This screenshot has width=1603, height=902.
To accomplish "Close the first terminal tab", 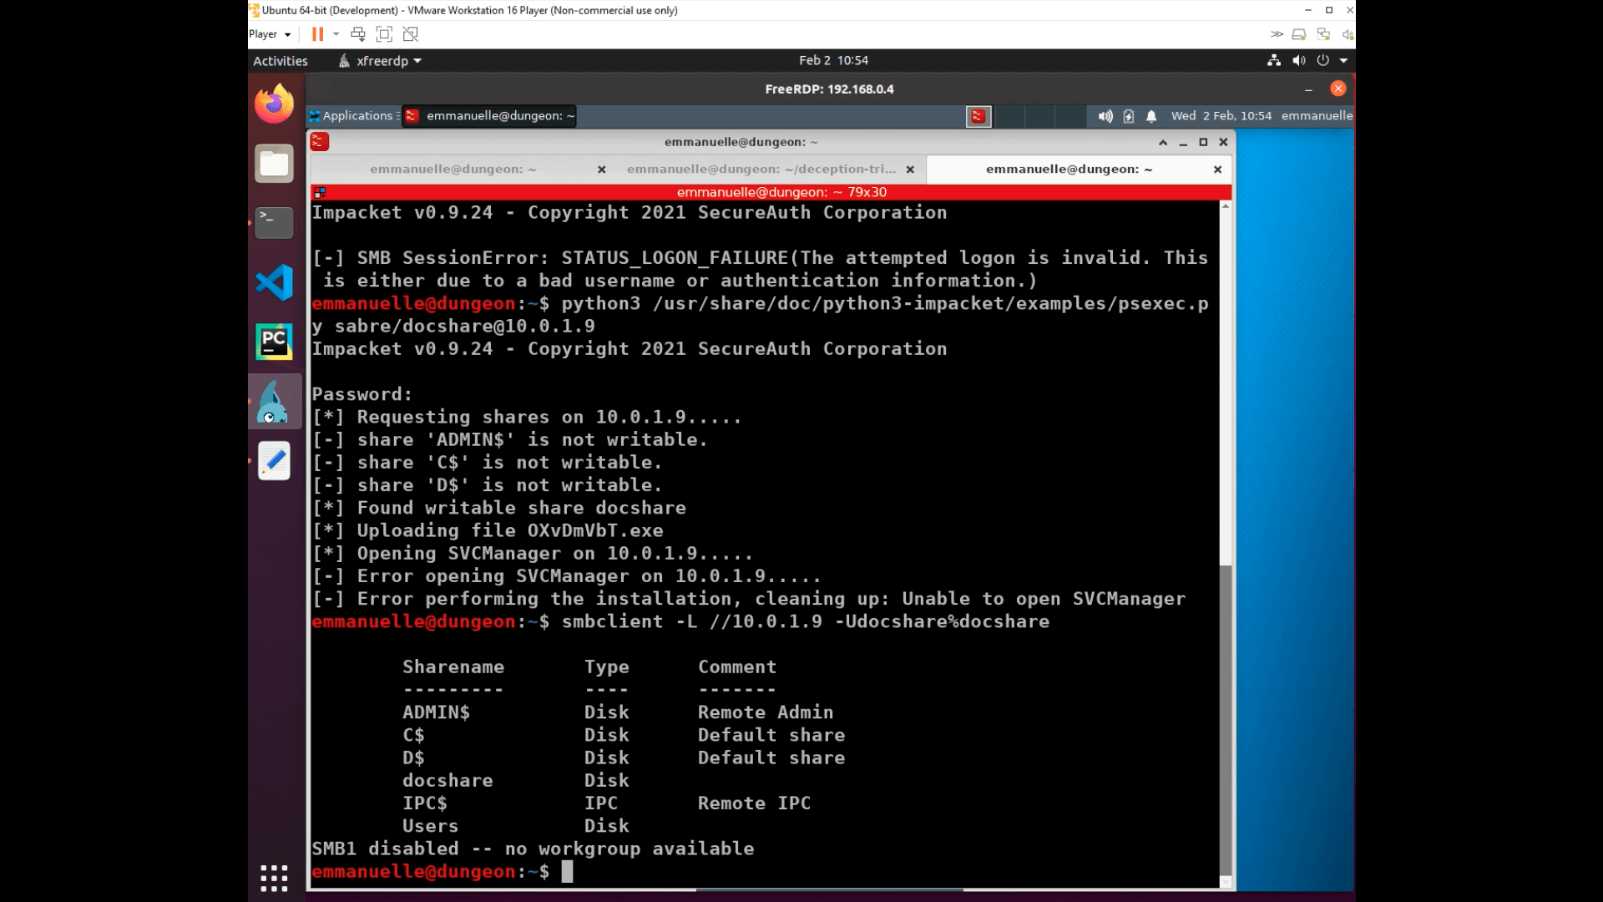I will pos(602,170).
